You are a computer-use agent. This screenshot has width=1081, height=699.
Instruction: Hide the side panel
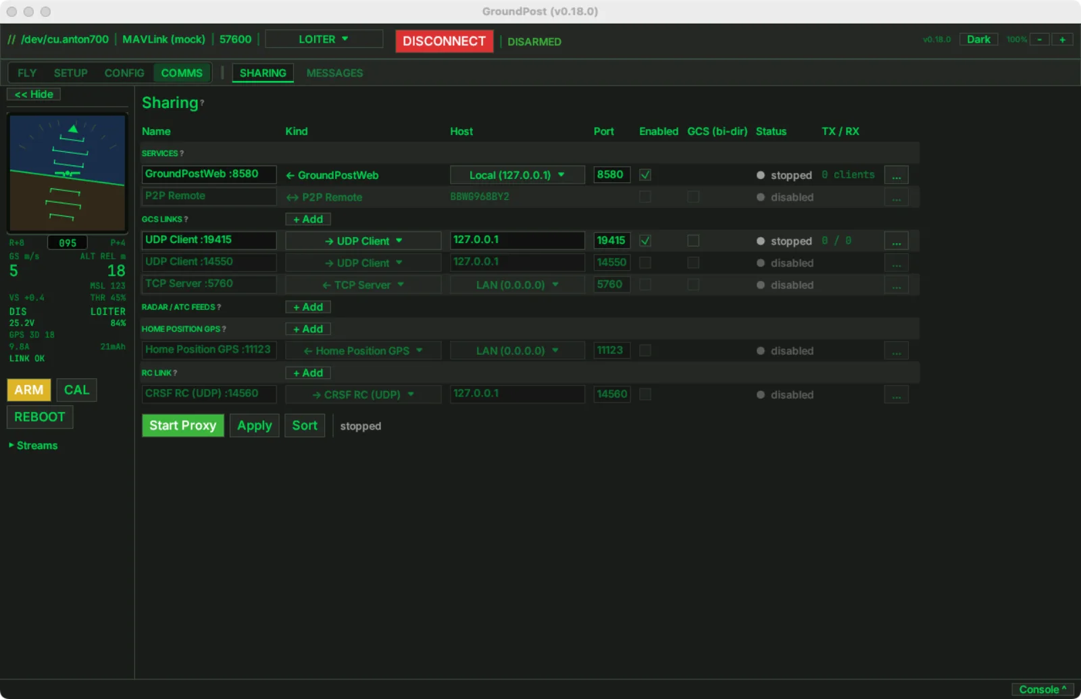click(x=34, y=95)
